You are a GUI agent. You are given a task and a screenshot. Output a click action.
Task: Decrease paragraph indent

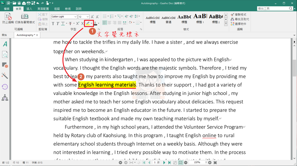(x=126, y=17)
